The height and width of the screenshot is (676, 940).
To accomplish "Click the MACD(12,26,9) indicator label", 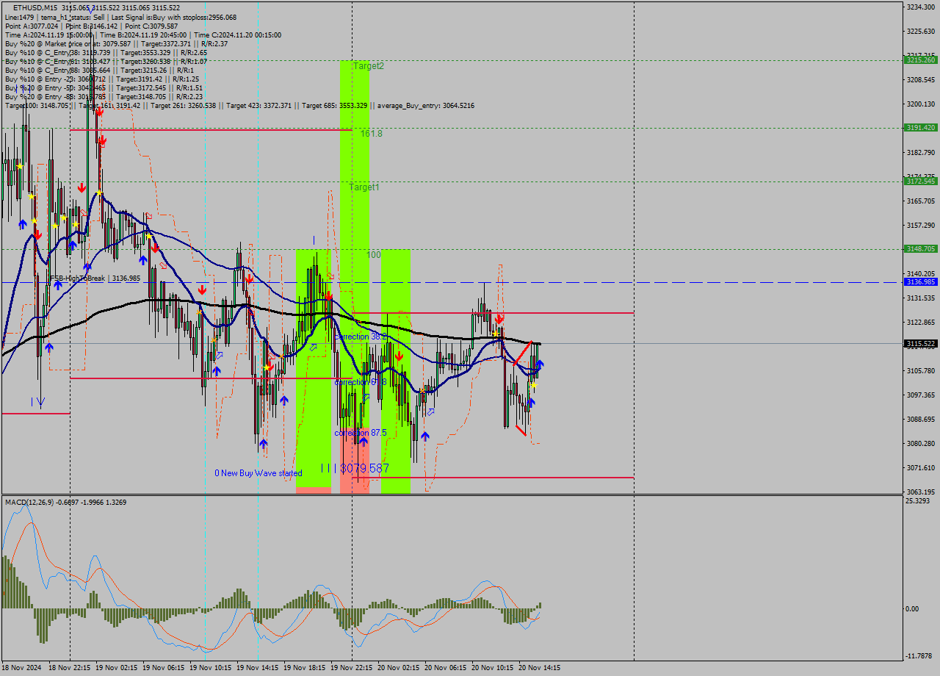I will (x=65, y=503).
